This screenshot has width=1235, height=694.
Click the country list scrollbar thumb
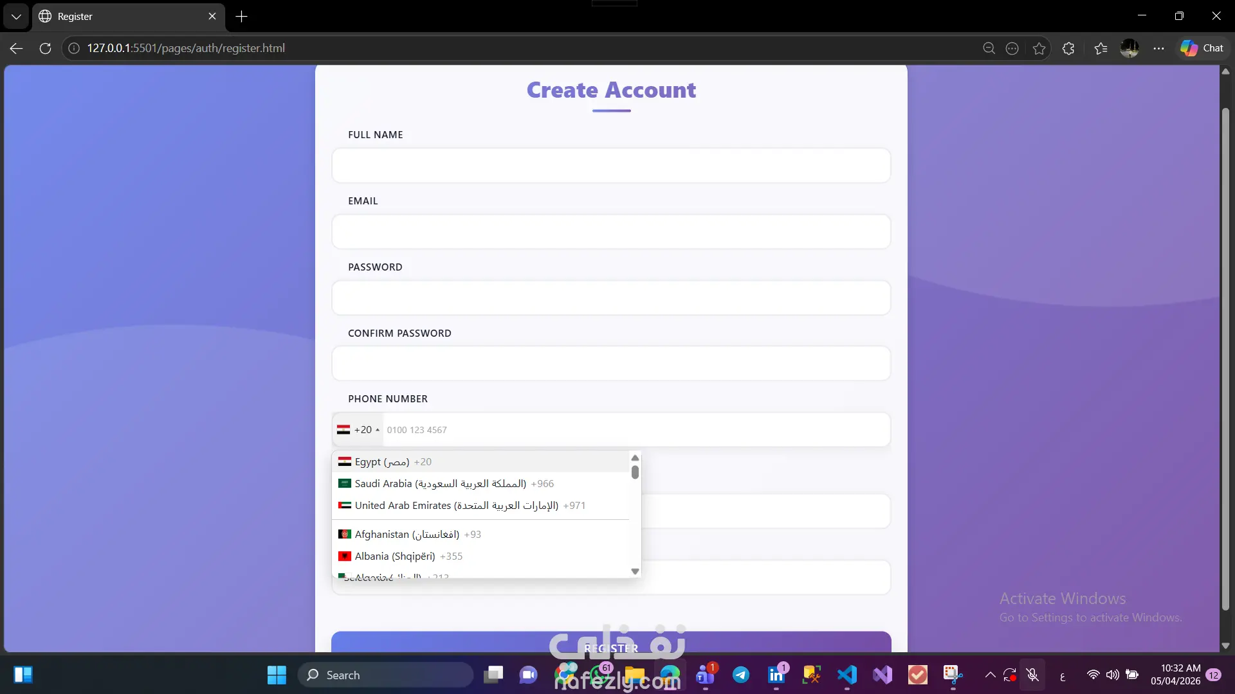click(x=635, y=472)
